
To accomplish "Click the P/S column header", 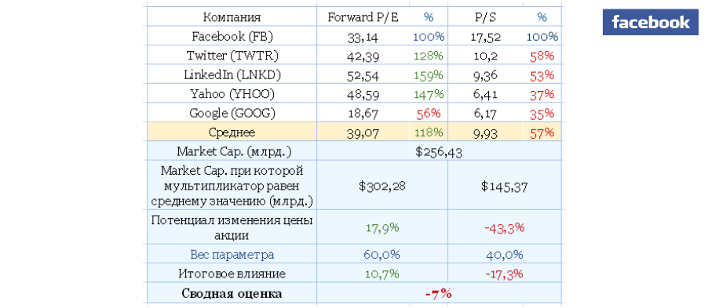I will tap(485, 17).
